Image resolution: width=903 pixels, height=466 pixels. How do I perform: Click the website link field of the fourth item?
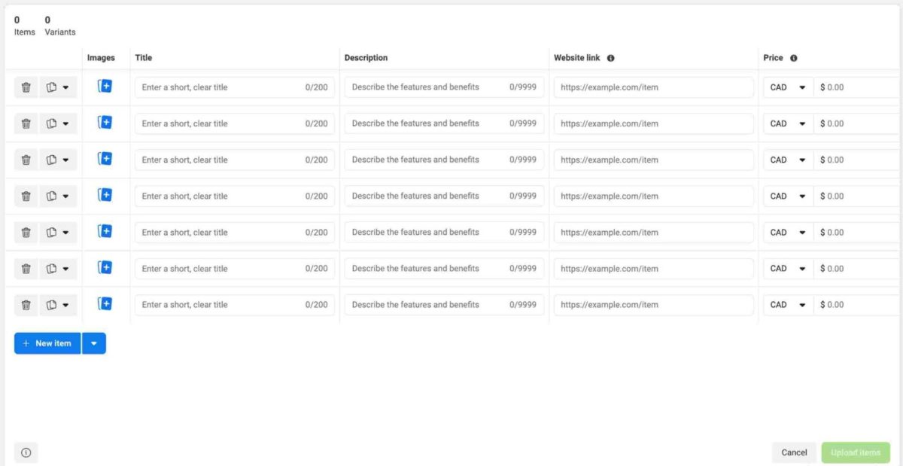[653, 196]
